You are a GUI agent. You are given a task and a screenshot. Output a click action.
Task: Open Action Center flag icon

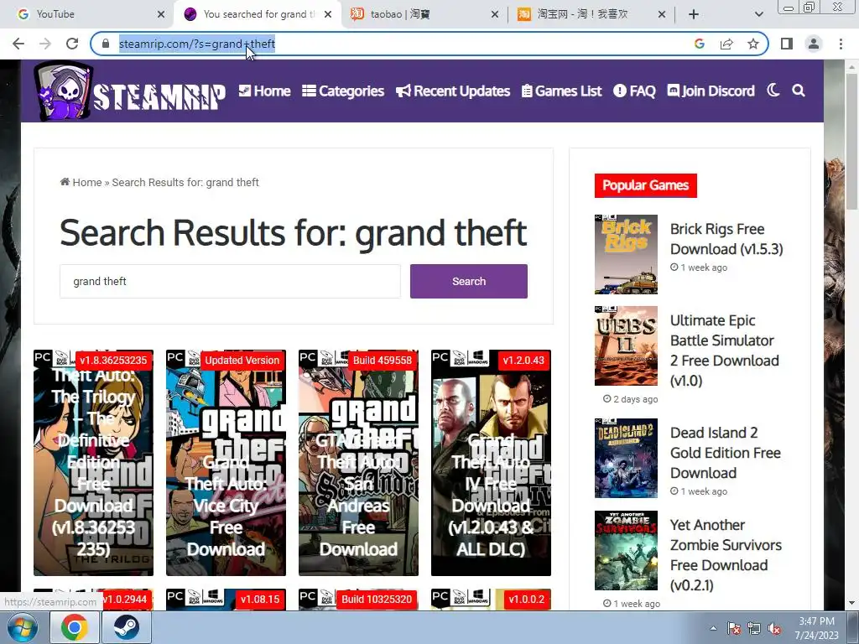[733, 628]
